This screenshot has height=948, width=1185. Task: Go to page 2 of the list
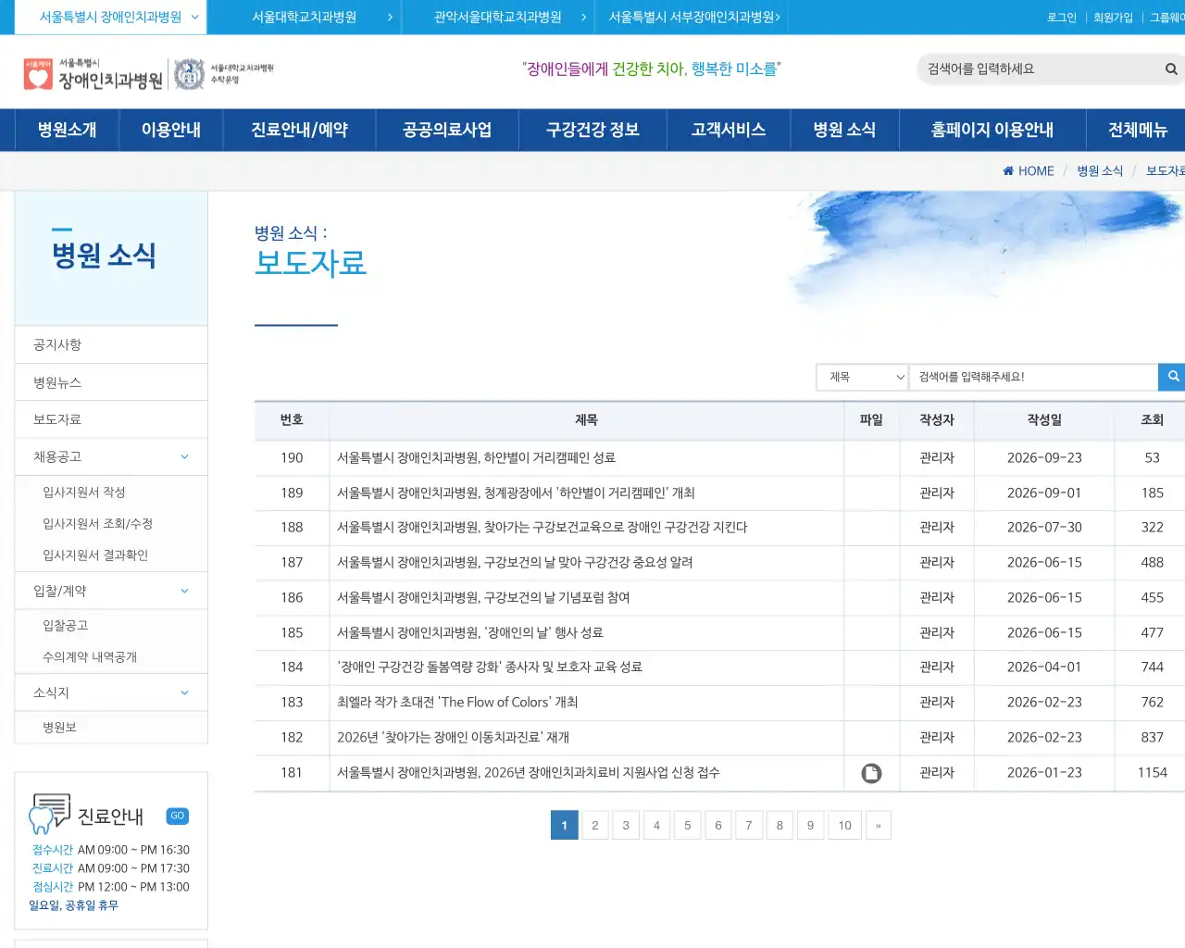[x=595, y=826]
